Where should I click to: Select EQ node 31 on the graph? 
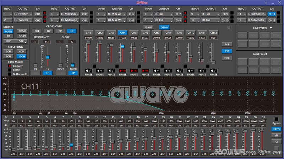[273, 95]
